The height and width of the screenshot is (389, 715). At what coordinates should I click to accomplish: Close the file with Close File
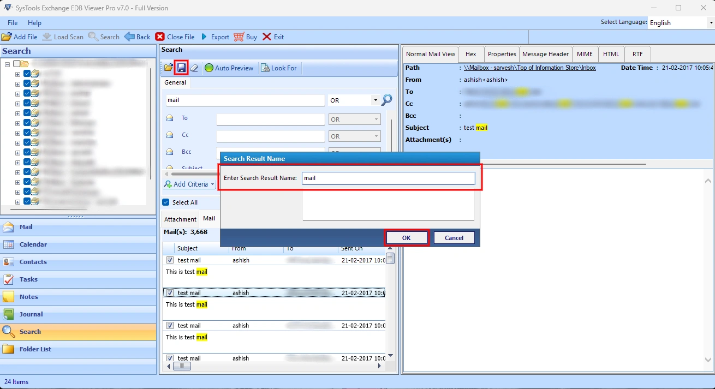point(175,37)
